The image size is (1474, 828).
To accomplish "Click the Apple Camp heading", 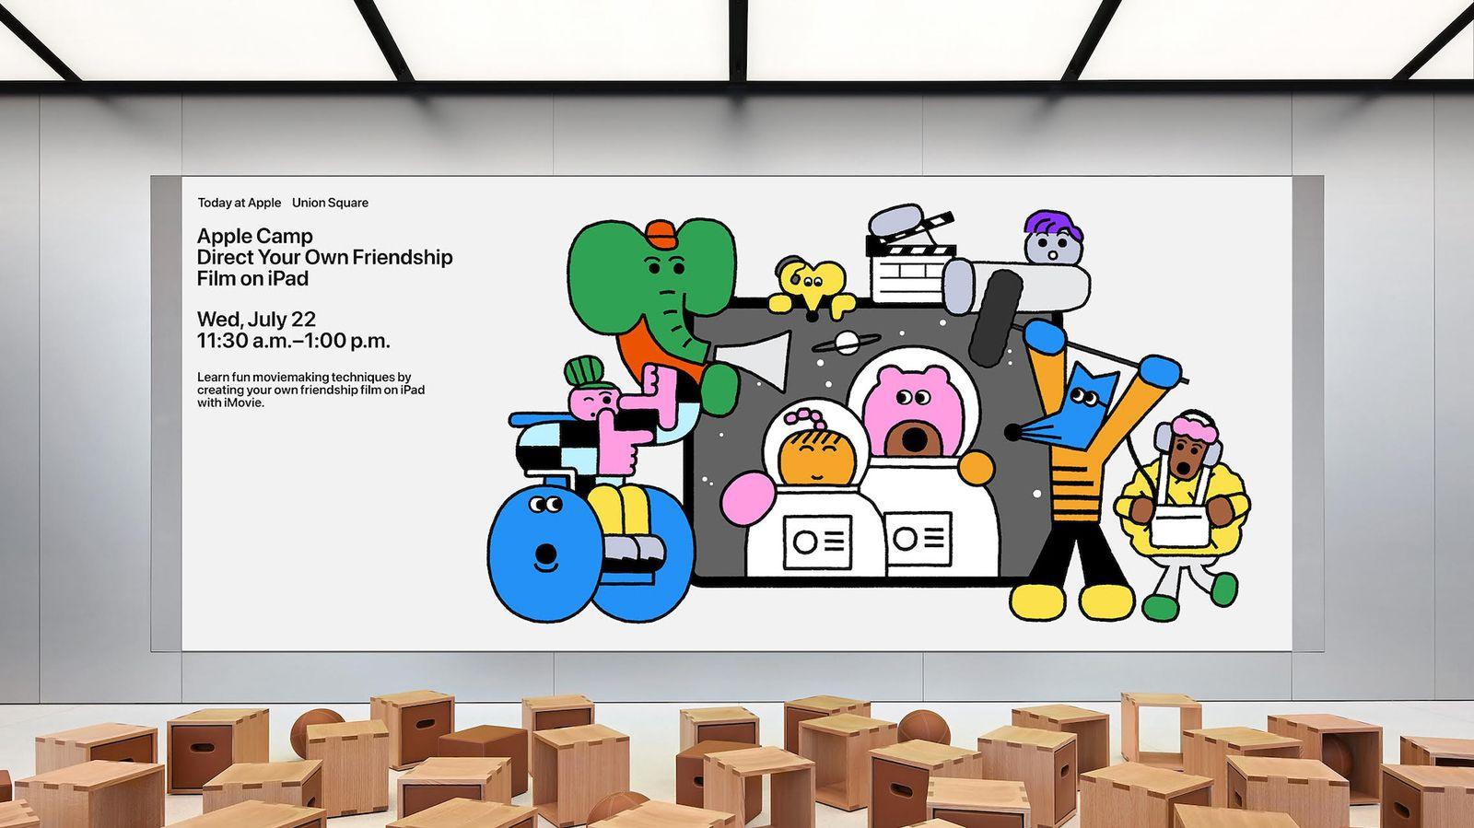I will pos(255,236).
